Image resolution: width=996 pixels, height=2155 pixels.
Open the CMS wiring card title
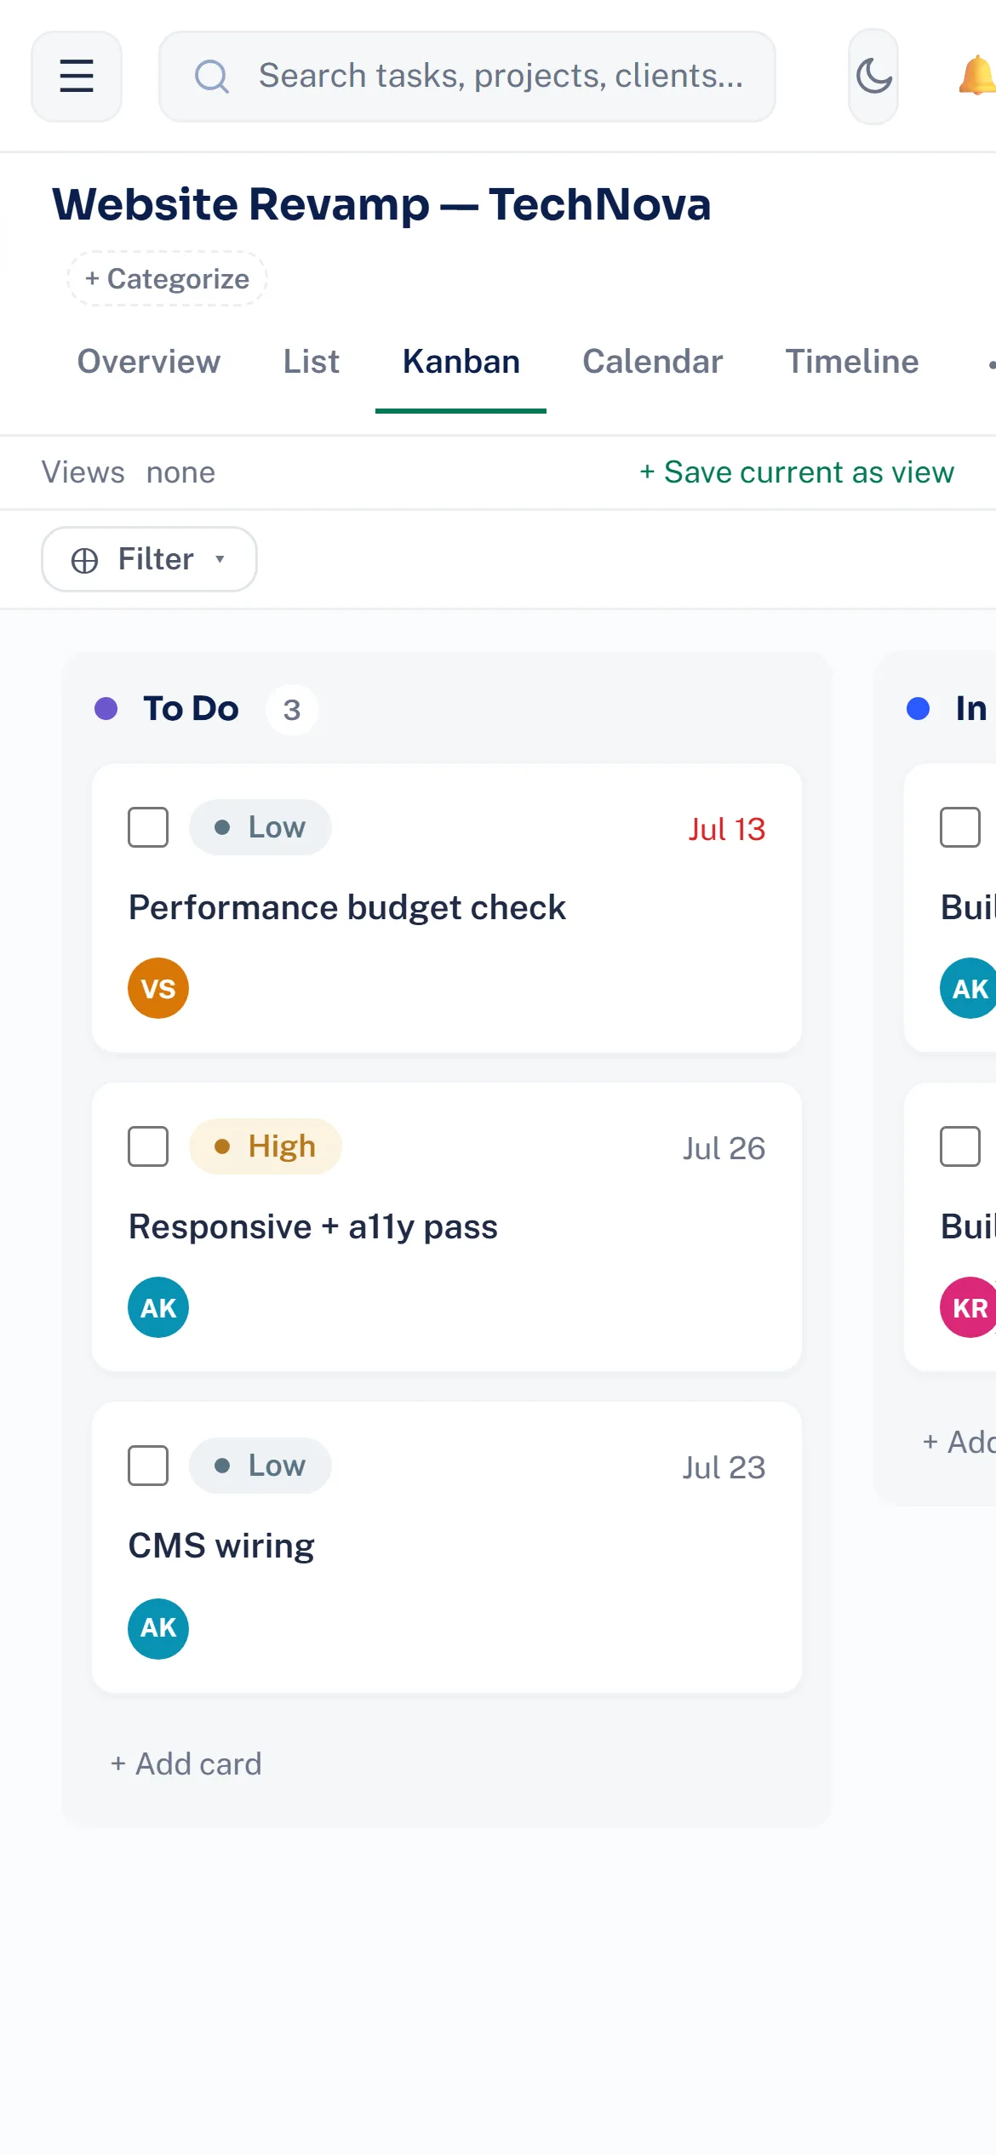[221, 1546]
